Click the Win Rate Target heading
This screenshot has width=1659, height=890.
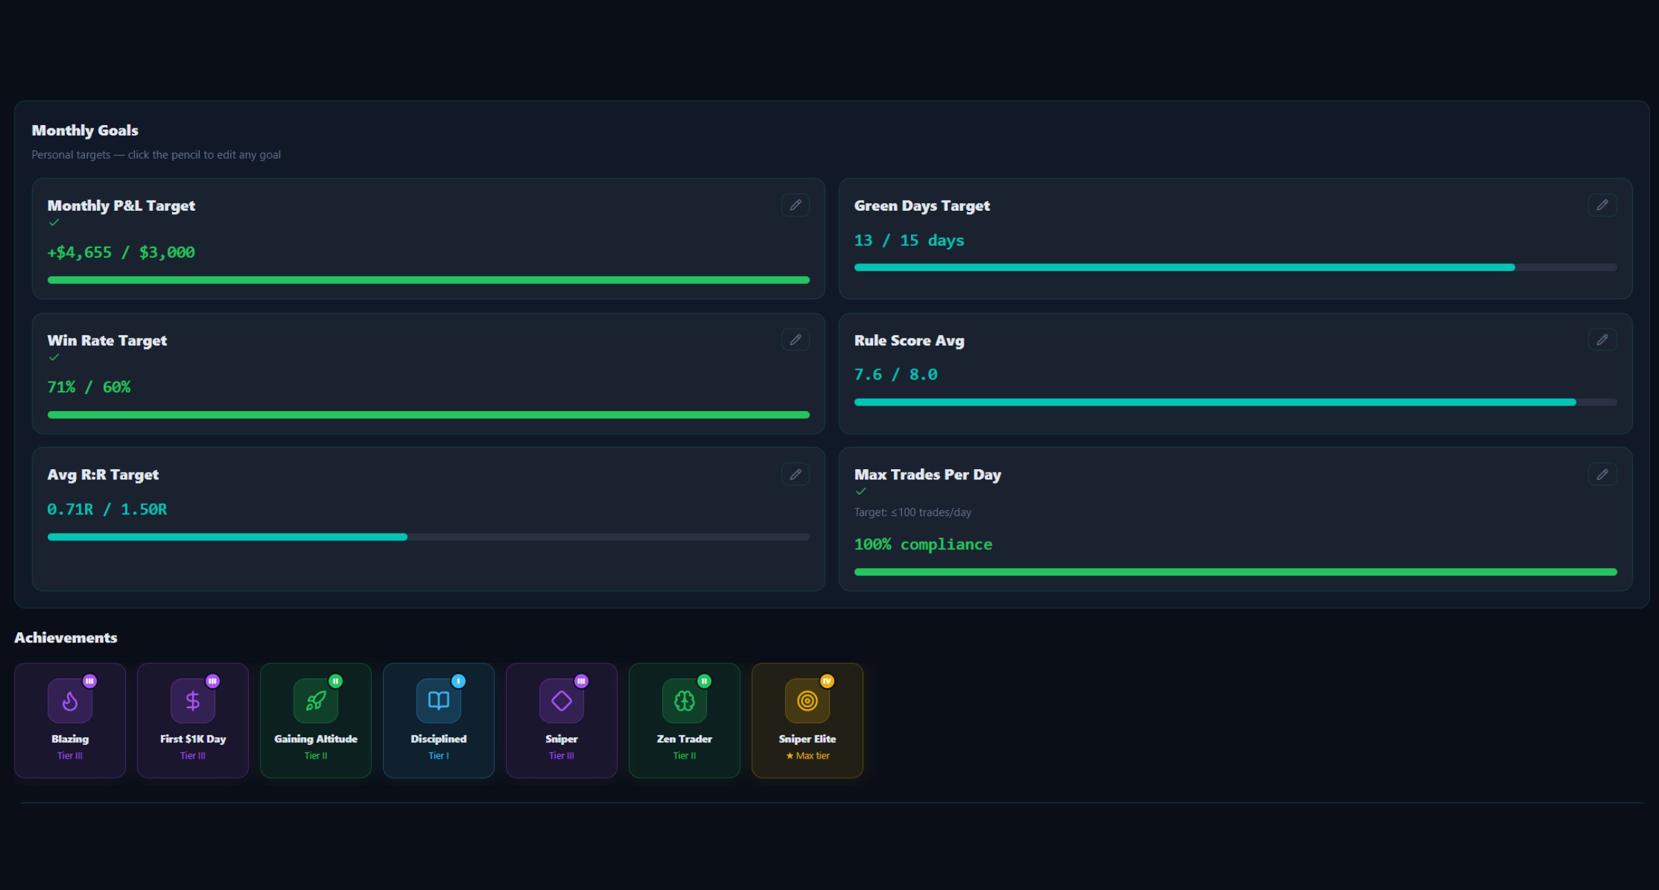pos(107,341)
